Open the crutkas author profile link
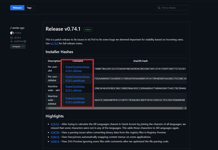This screenshot has height=150, width=218. point(18,33)
